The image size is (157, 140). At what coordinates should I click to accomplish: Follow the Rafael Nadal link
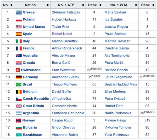61,34
